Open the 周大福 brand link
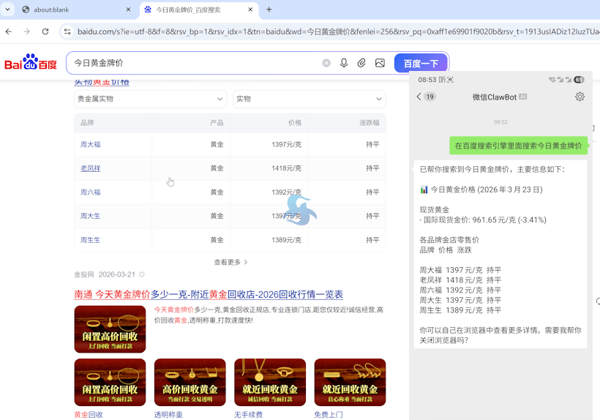 [90, 145]
